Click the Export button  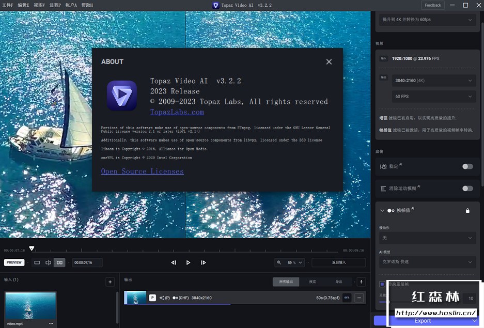click(x=423, y=321)
